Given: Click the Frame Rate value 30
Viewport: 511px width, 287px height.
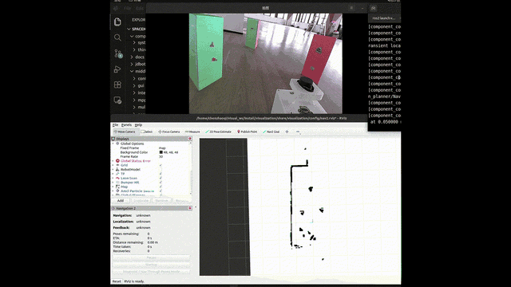Looking at the screenshot, I should click(x=160, y=156).
